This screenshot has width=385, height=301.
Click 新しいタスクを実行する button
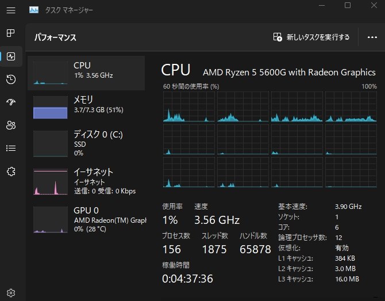[x=311, y=37]
